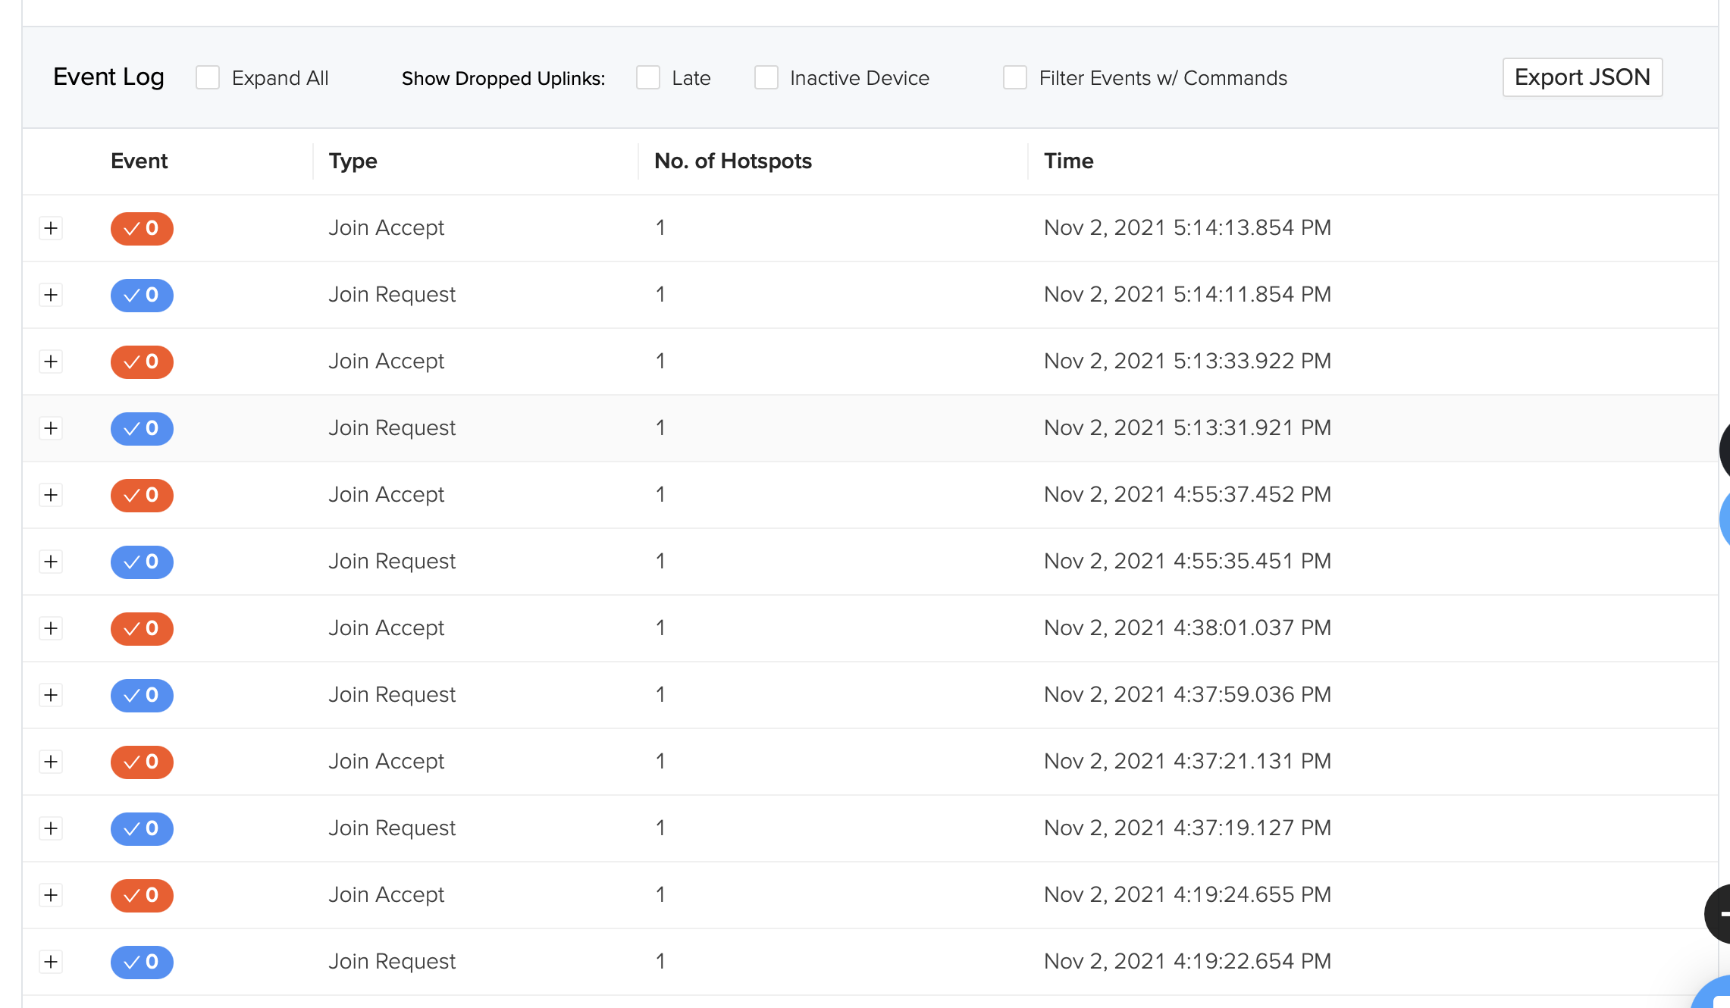Click the orange status badge on Join Accept row

point(142,228)
